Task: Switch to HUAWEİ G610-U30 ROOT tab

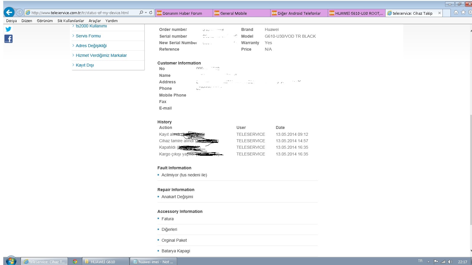Action: point(357,13)
